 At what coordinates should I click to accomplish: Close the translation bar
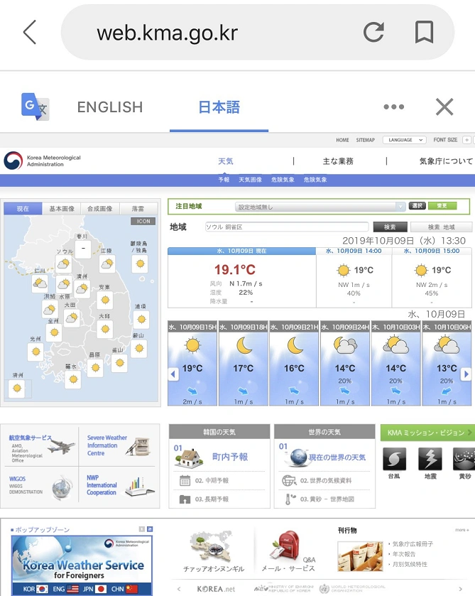click(x=444, y=107)
